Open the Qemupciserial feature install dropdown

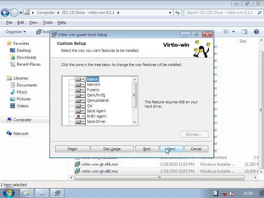tap(80, 101)
